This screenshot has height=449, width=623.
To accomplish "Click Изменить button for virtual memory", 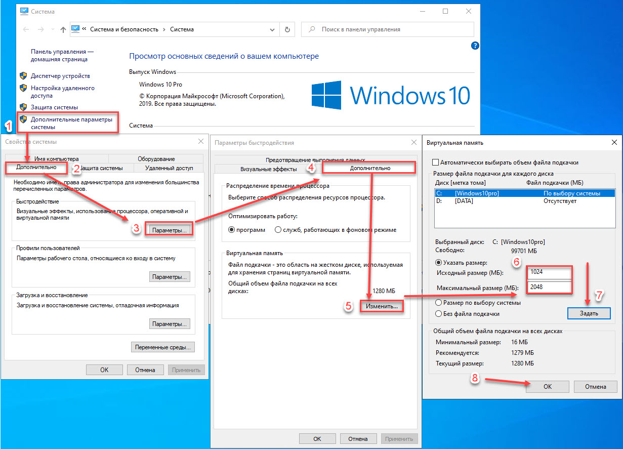I will pos(382,306).
